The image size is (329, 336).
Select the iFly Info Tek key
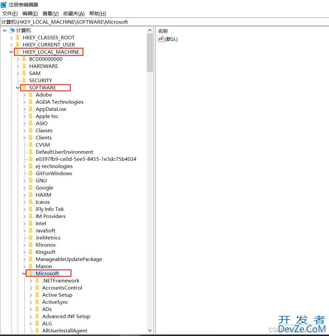pos(50,209)
